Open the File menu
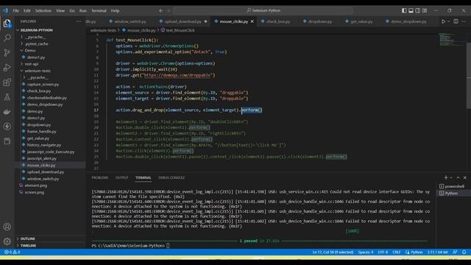471x265 pixels. pyautogui.click(x=16, y=10)
